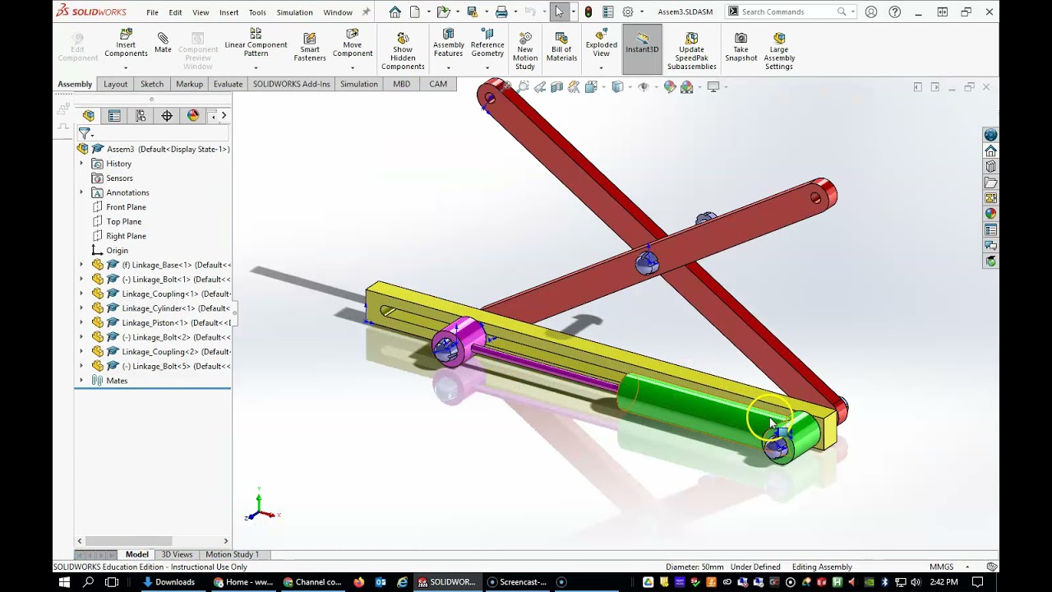Click the user account login icon

[x=871, y=12]
